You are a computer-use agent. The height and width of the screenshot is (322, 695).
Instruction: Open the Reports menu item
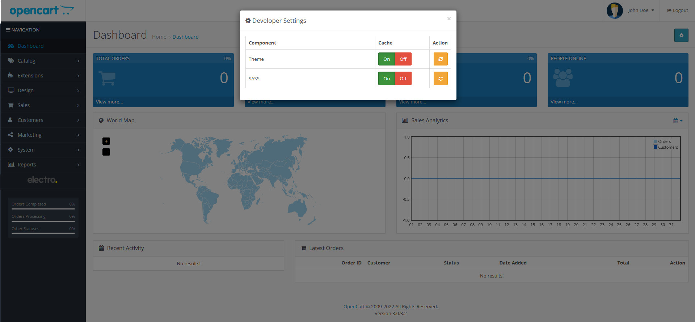tap(43, 165)
